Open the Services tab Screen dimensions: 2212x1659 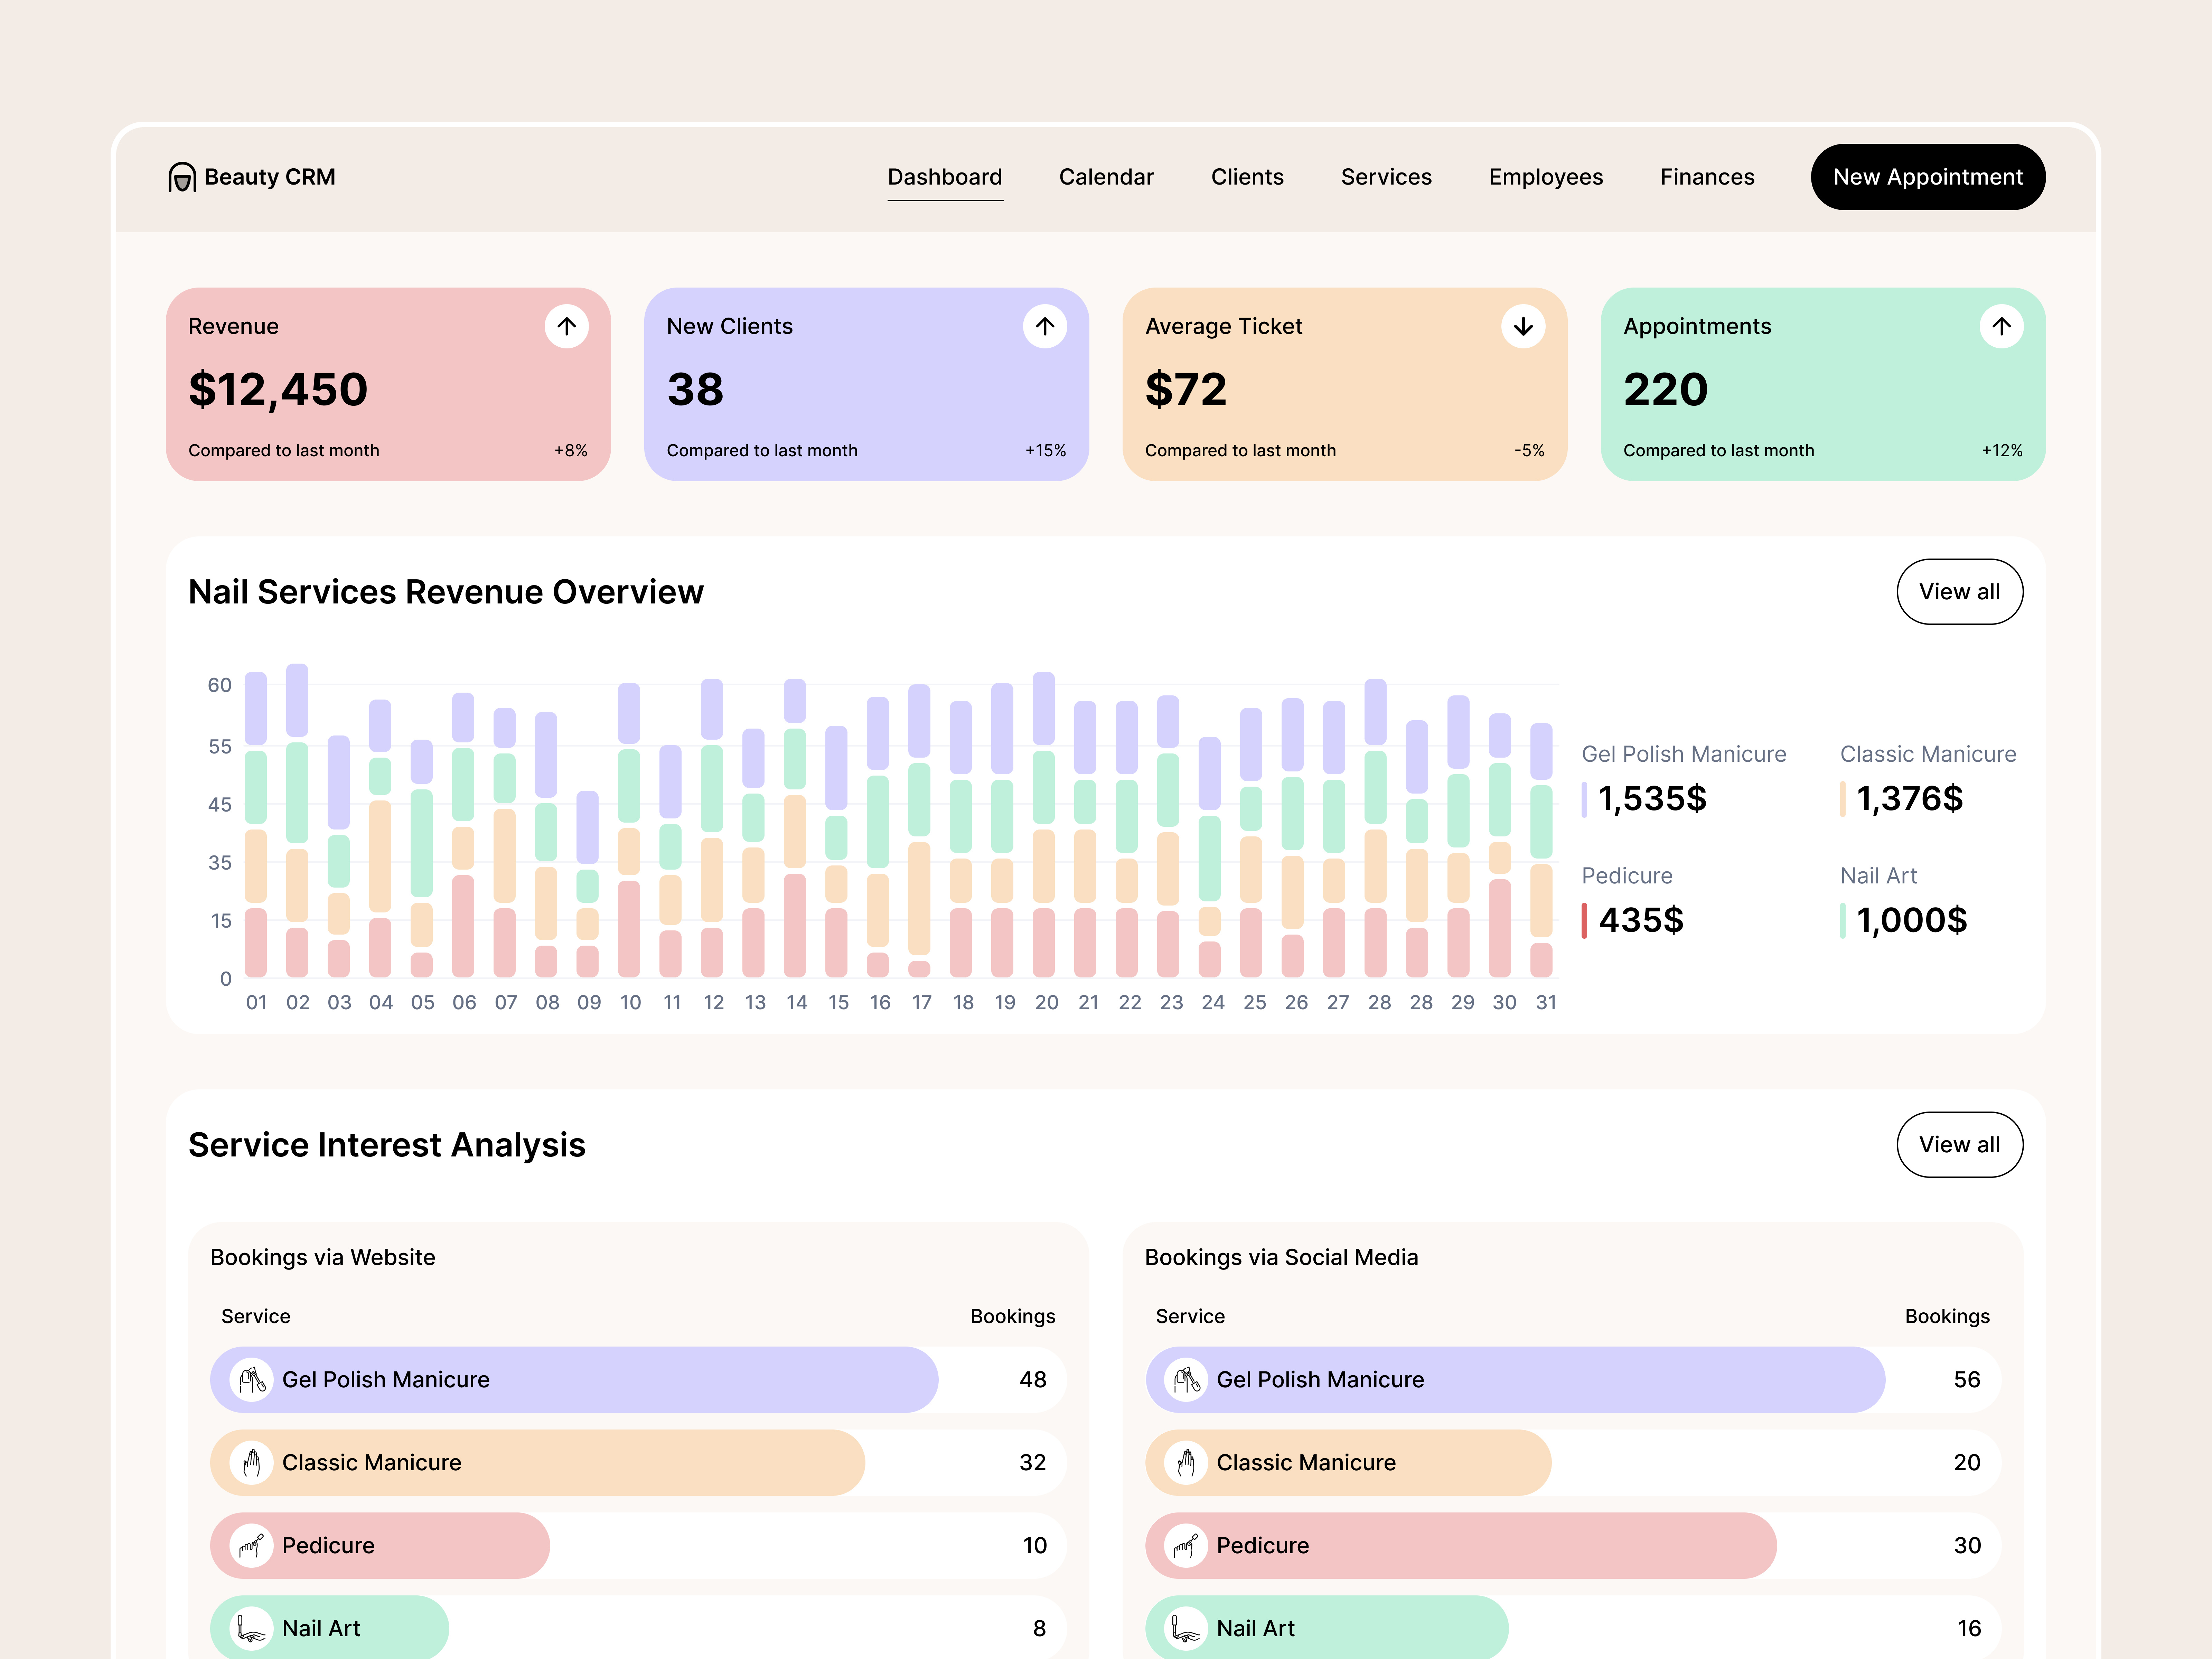pos(1386,177)
